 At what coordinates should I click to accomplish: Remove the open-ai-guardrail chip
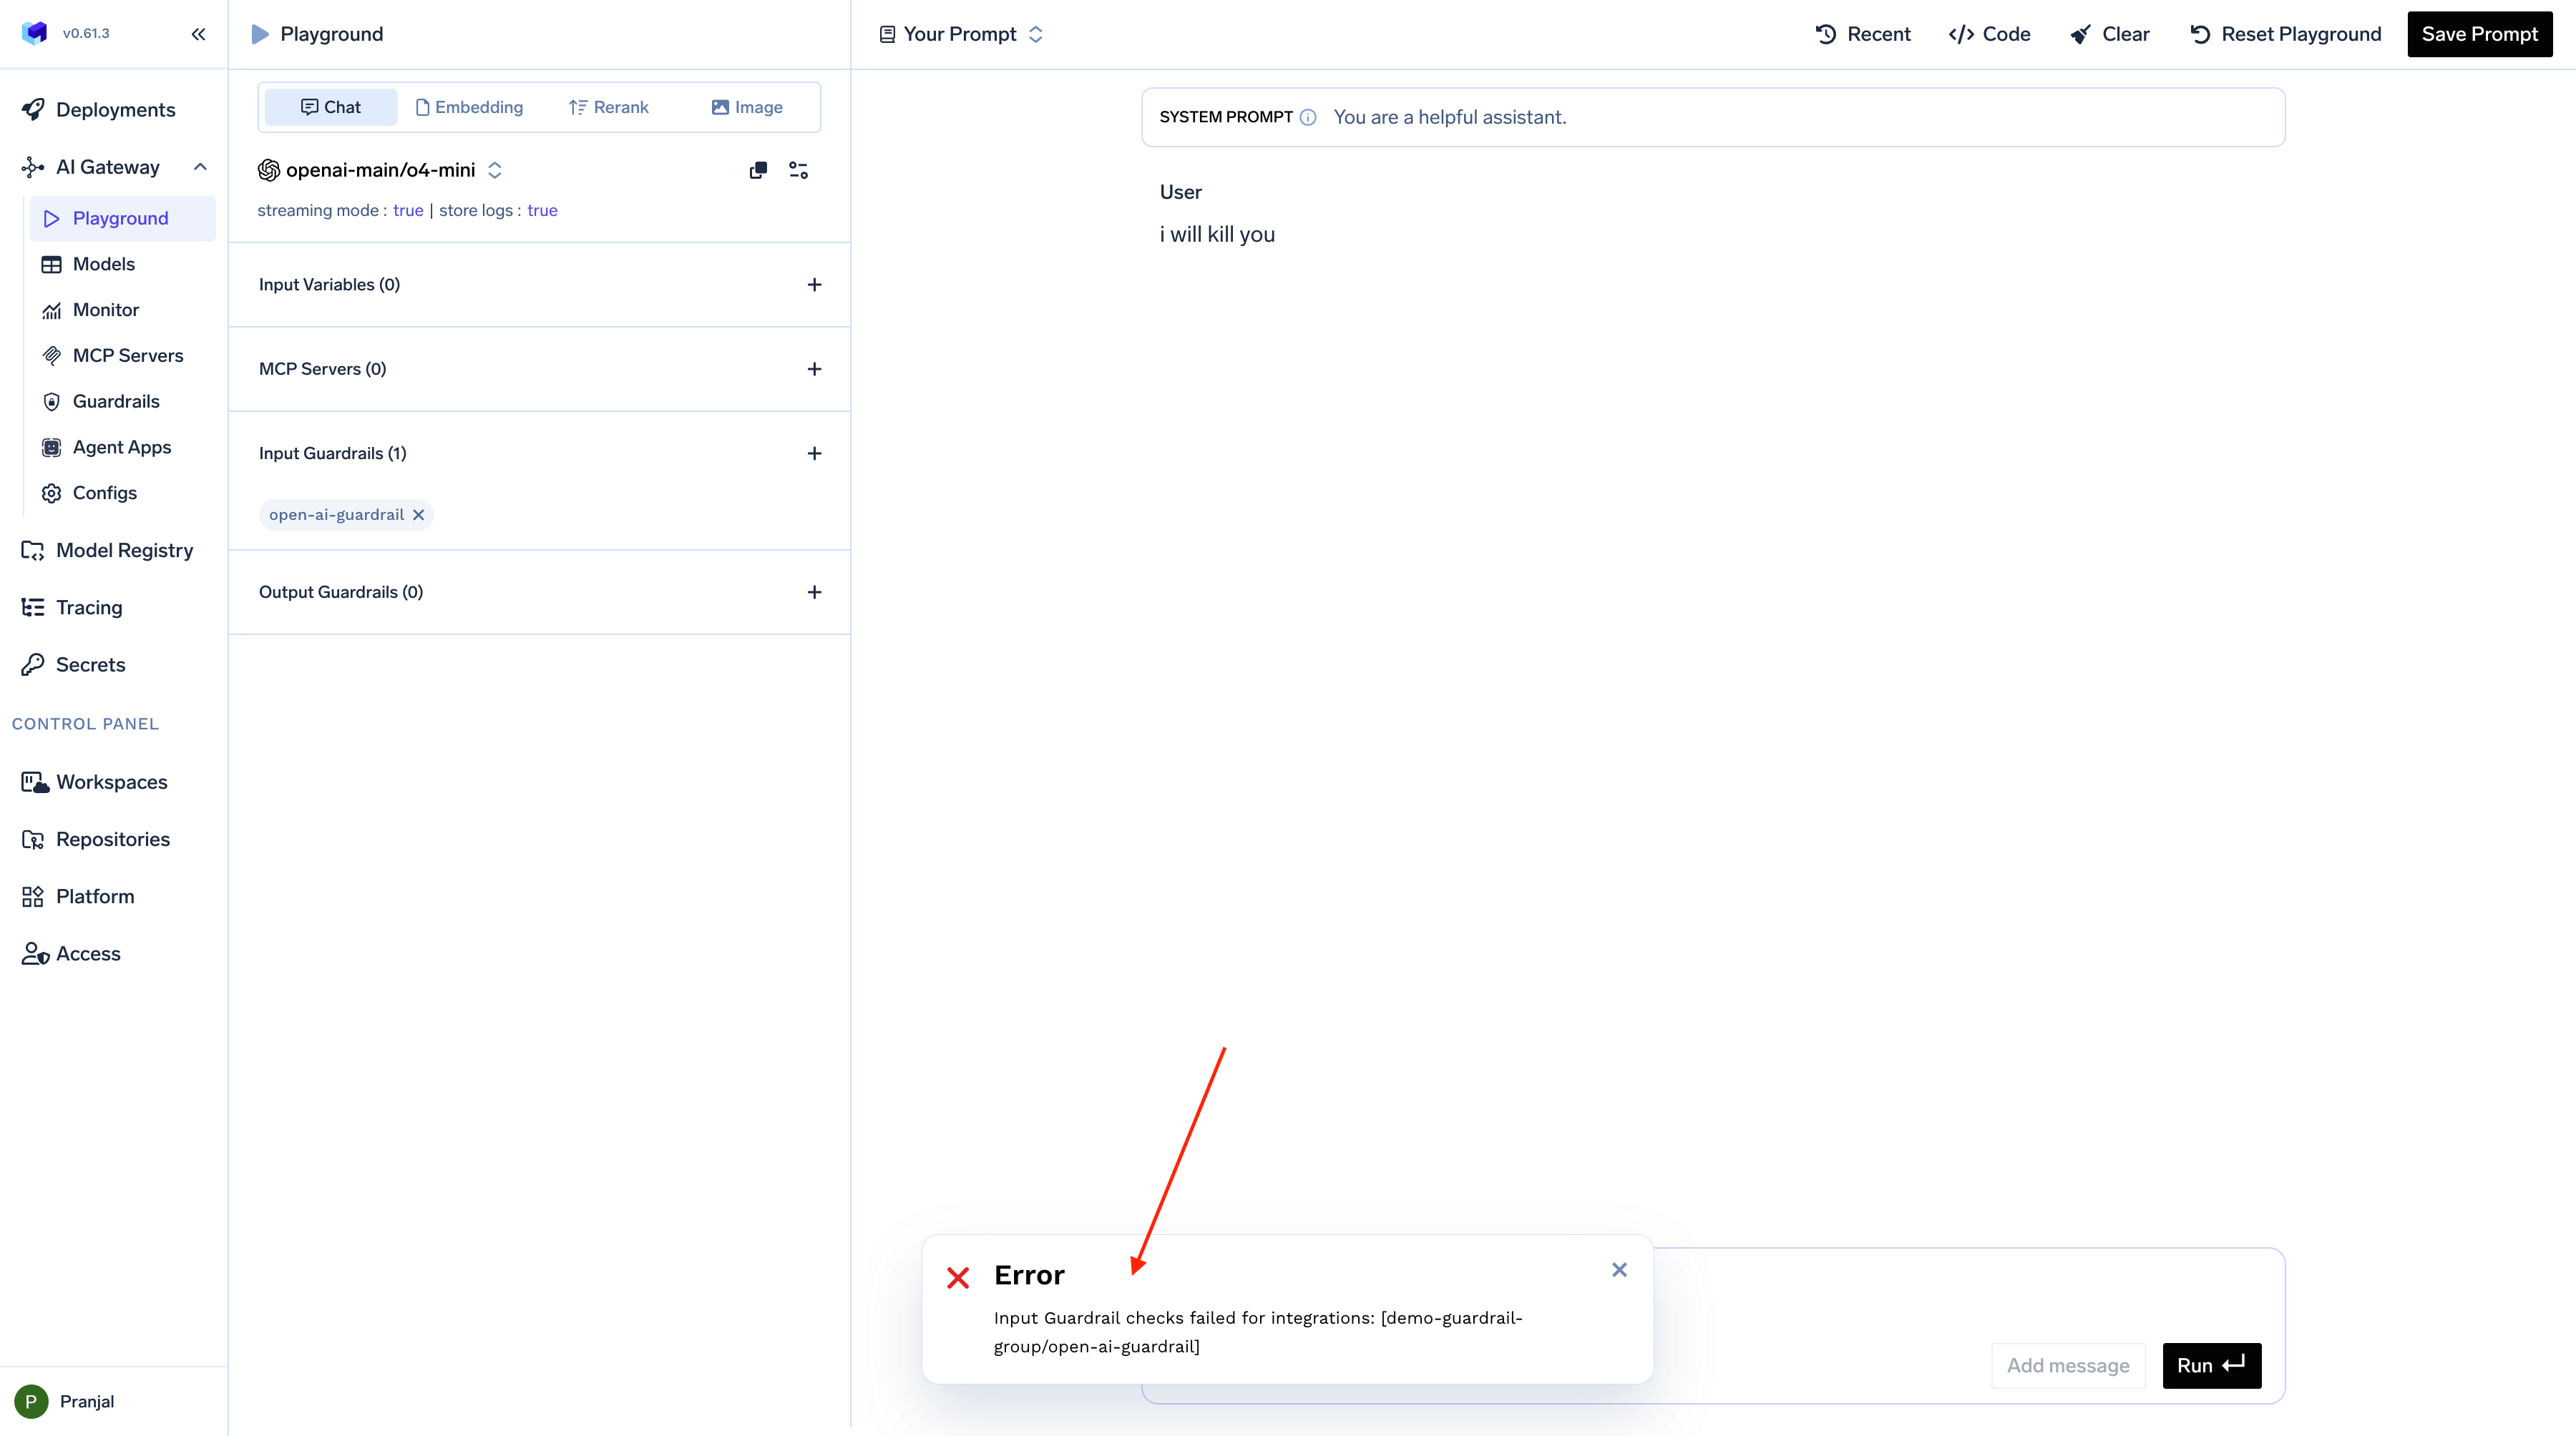(419, 515)
